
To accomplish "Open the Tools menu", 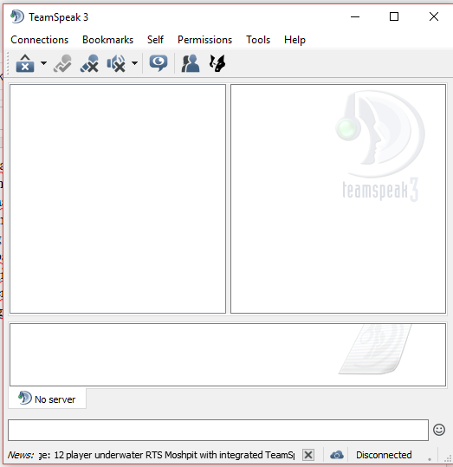I will pyautogui.click(x=258, y=40).
